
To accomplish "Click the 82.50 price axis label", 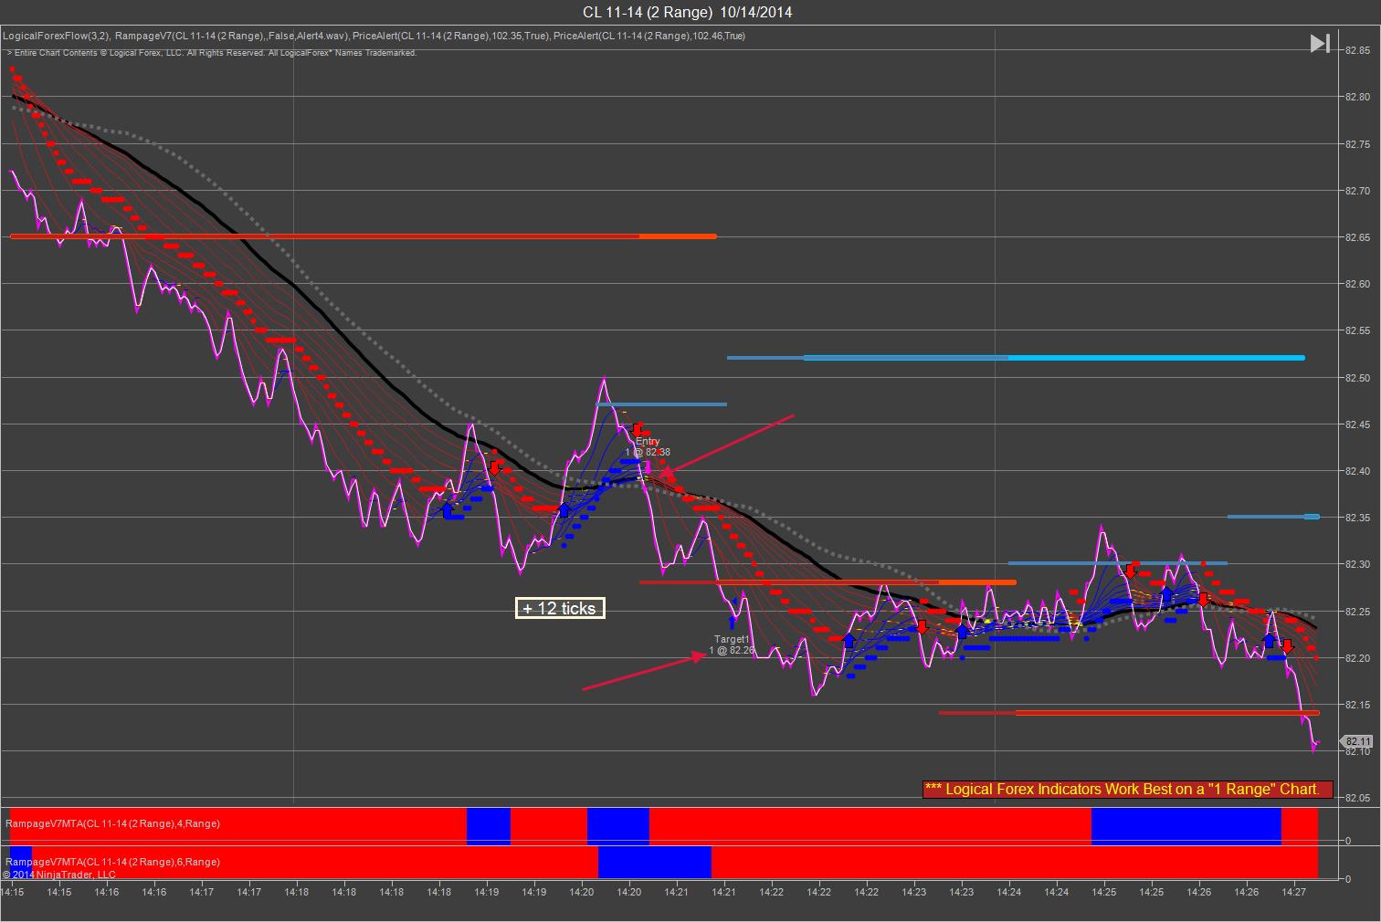I will (1356, 377).
